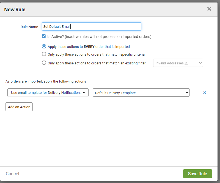Select the match an existing filter radio button
The height and width of the screenshot is (183, 220).
44,63
